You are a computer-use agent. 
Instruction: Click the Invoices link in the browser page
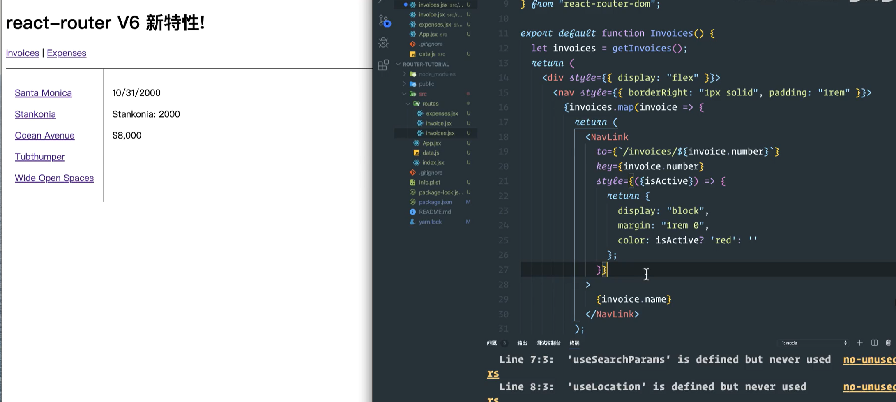(x=23, y=53)
